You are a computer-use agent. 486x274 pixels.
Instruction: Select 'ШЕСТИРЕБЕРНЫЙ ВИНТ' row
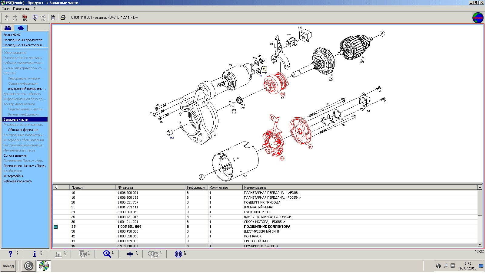pyautogui.click(x=265, y=231)
